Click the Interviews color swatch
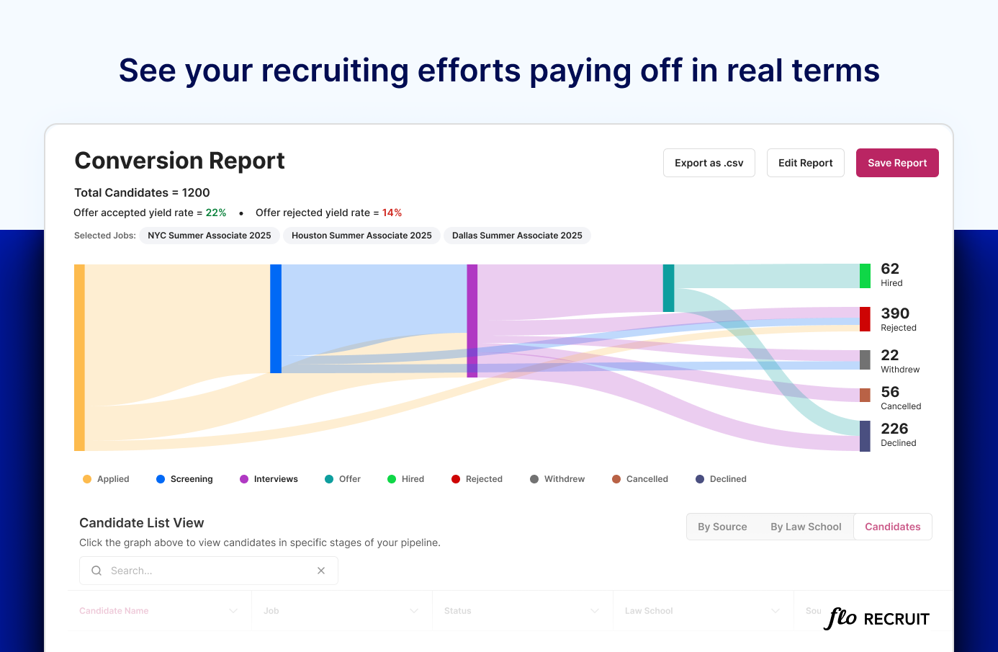 [x=242, y=478]
